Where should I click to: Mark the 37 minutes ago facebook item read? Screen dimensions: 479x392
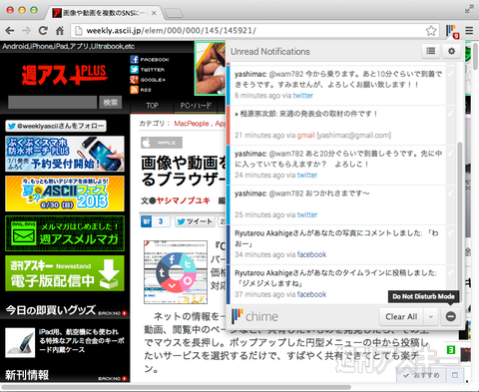(450, 272)
